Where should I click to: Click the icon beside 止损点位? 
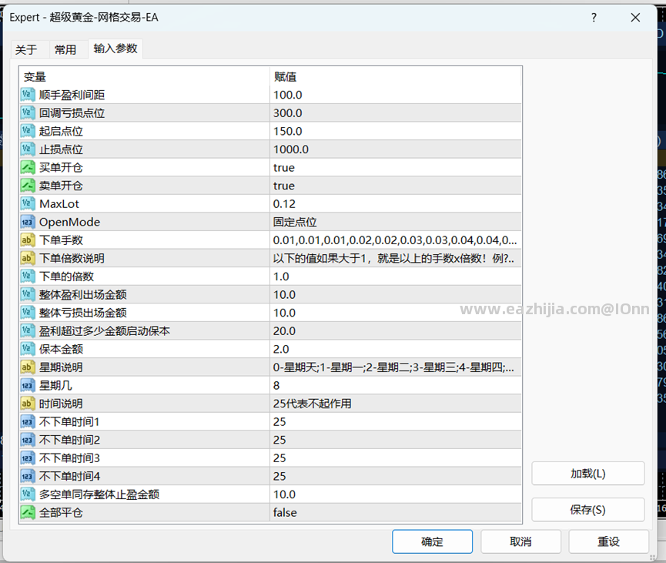28,149
